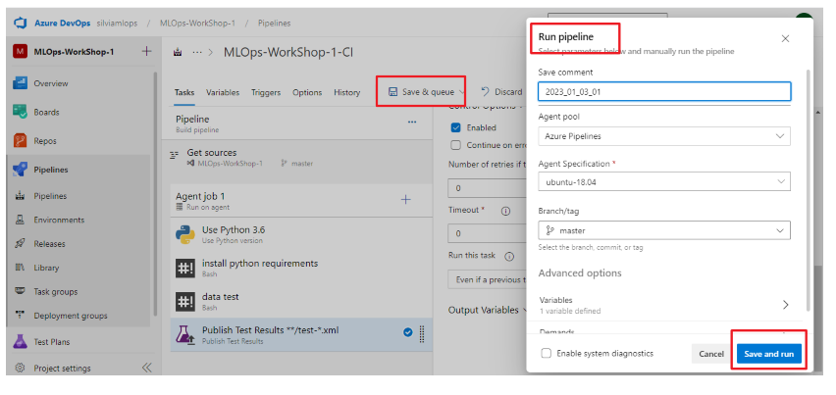Close the Run pipeline dialog
The height and width of the screenshot is (395, 836).
[785, 38]
